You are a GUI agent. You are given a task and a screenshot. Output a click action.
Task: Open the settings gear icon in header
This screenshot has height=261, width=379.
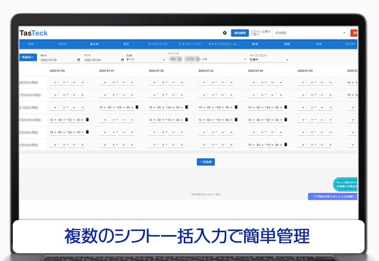coord(225,33)
